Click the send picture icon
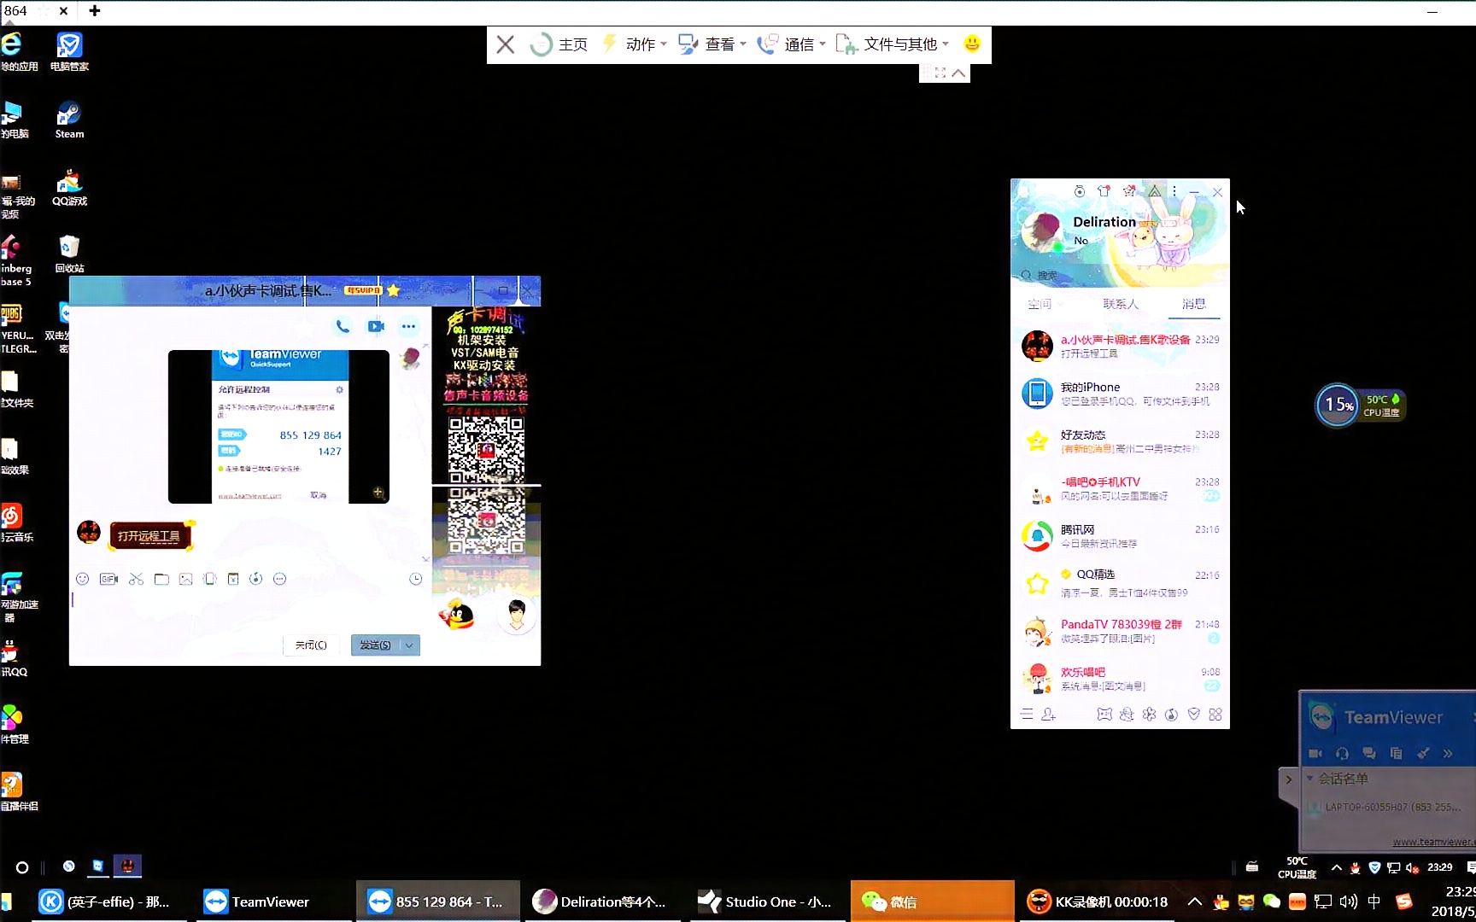 [x=185, y=579]
